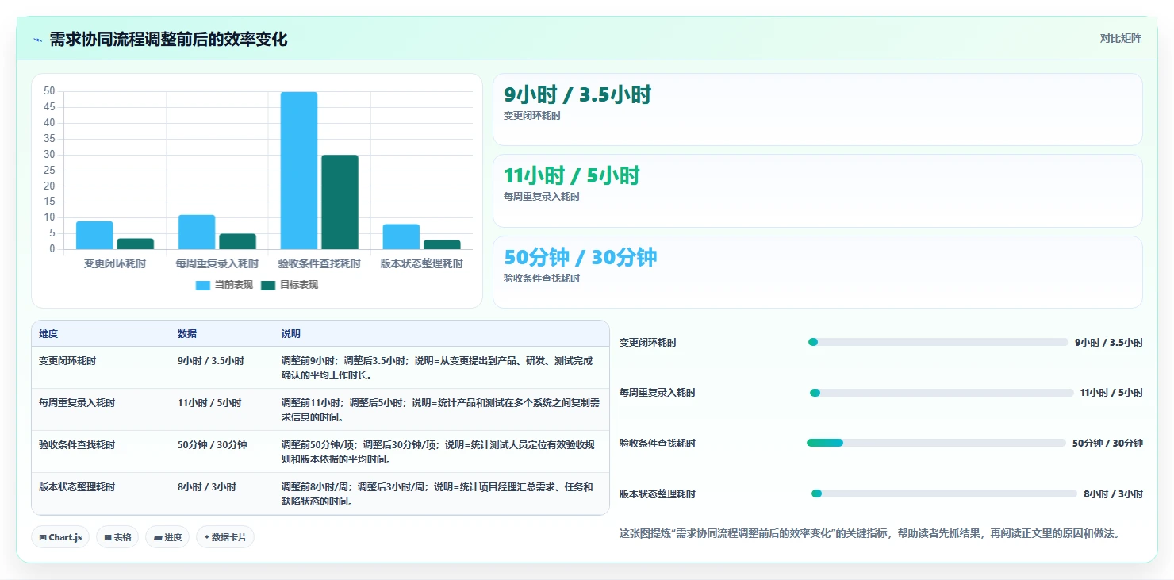Click the blue 版本状态整理耗时 chart bar
The width and height of the screenshot is (1174, 580).
pyautogui.click(x=401, y=236)
